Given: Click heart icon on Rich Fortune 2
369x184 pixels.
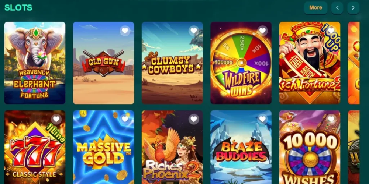Looking at the screenshot, I should click(331, 31).
